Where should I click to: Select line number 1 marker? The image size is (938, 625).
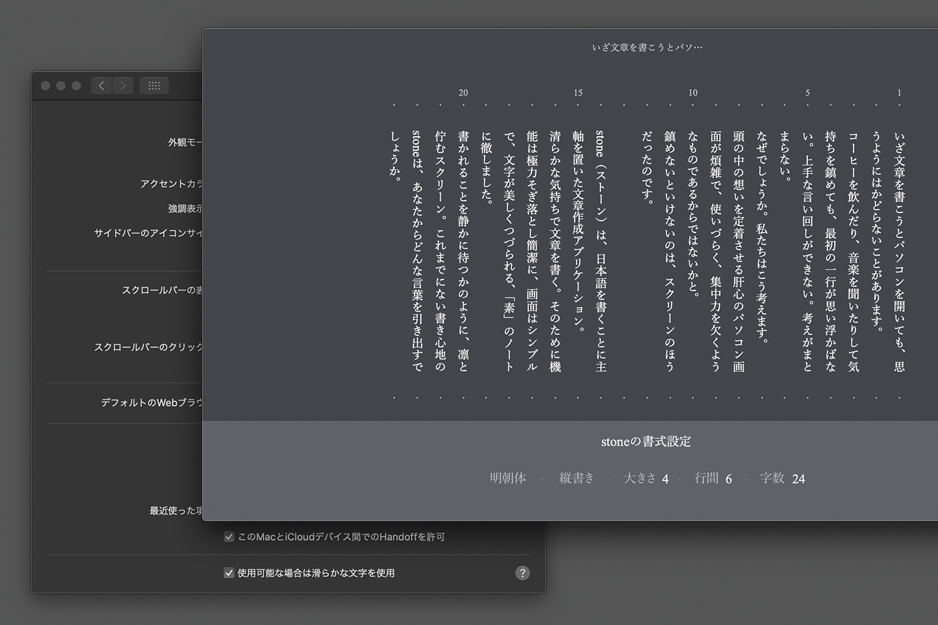[x=899, y=93]
